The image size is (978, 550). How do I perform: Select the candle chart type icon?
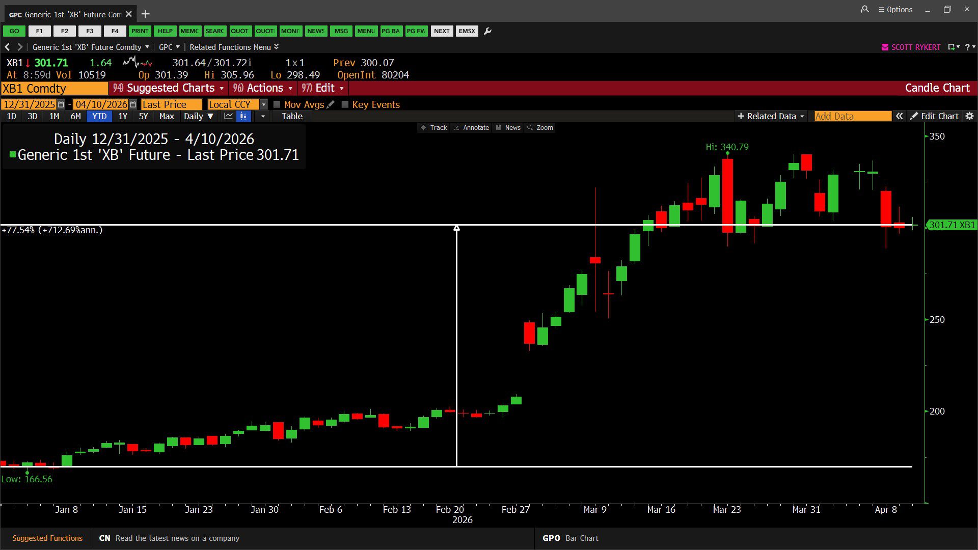pyautogui.click(x=243, y=116)
